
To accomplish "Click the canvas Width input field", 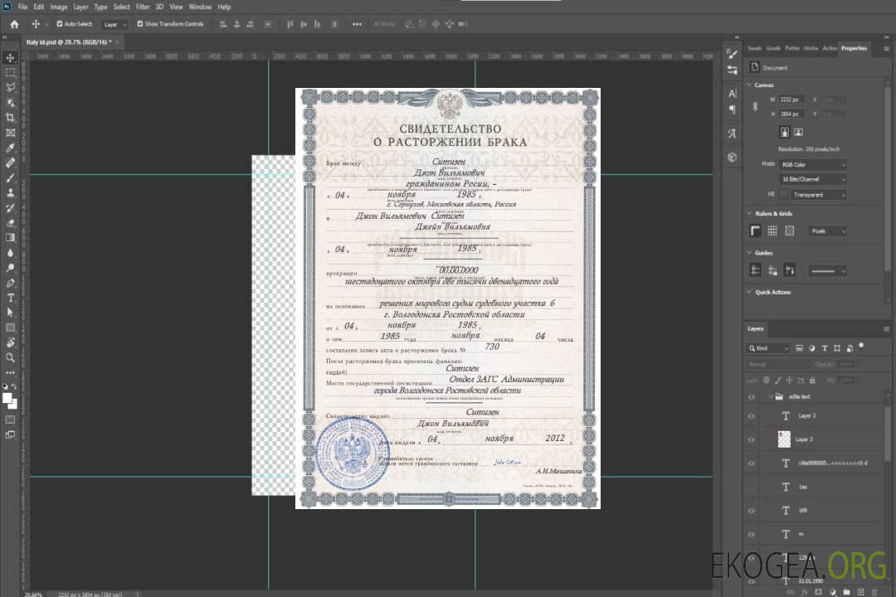I will 791,99.
